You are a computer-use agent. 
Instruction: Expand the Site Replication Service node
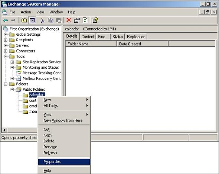(12, 62)
